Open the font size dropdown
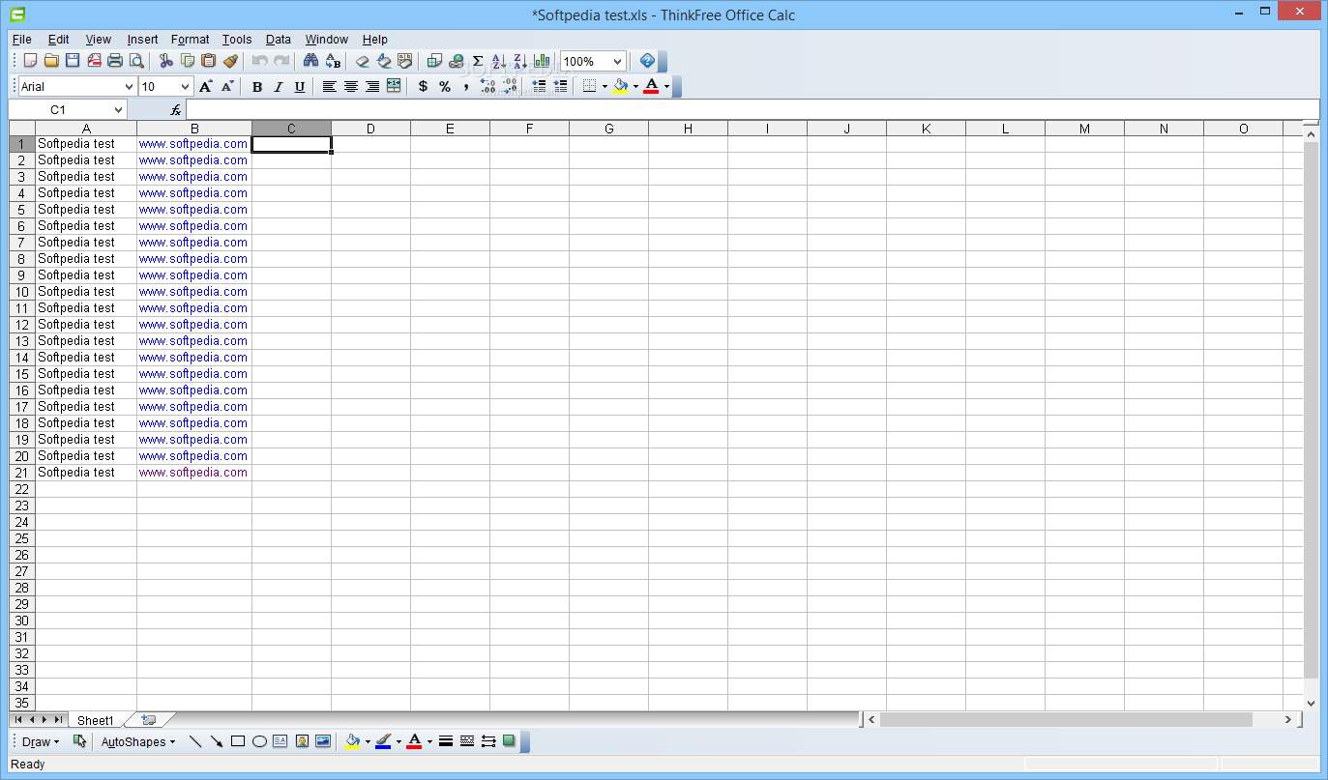The height and width of the screenshot is (780, 1328). tap(186, 87)
